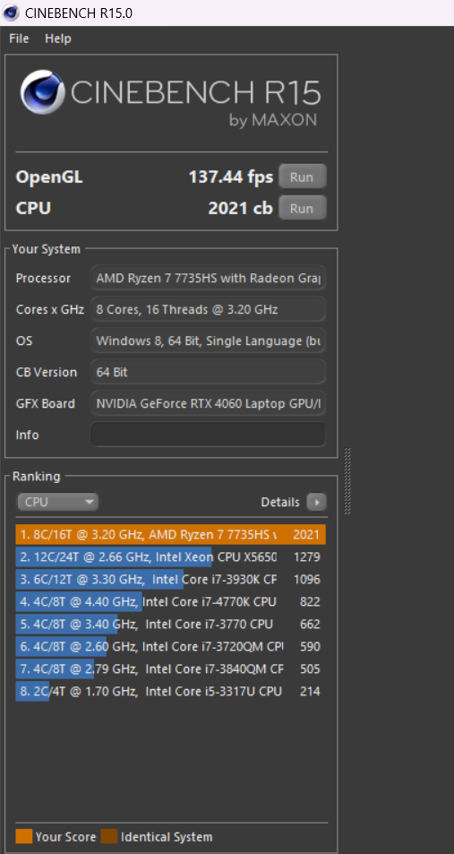
Task: Click the OpenGL score 137.44 fps
Action: click(x=231, y=177)
